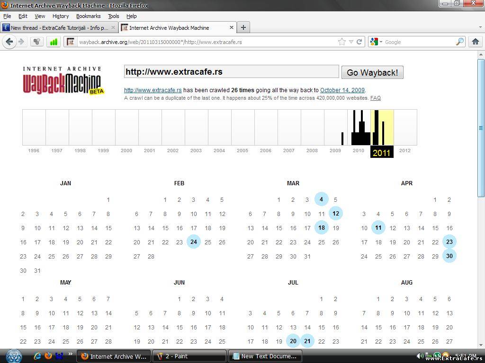Viewport: 485px width, 363px height.
Task: Open the April 30 snapshot
Action: (449, 256)
